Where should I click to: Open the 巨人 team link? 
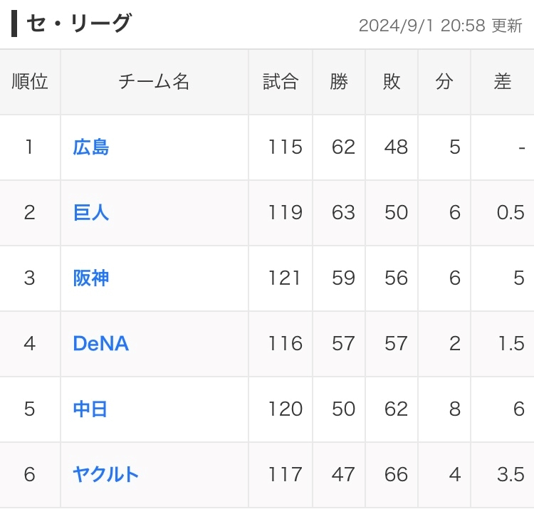pyautogui.click(x=91, y=213)
